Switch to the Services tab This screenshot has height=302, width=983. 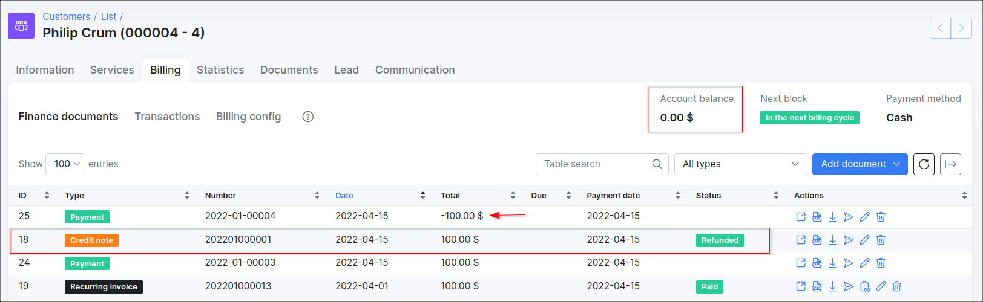coord(112,70)
